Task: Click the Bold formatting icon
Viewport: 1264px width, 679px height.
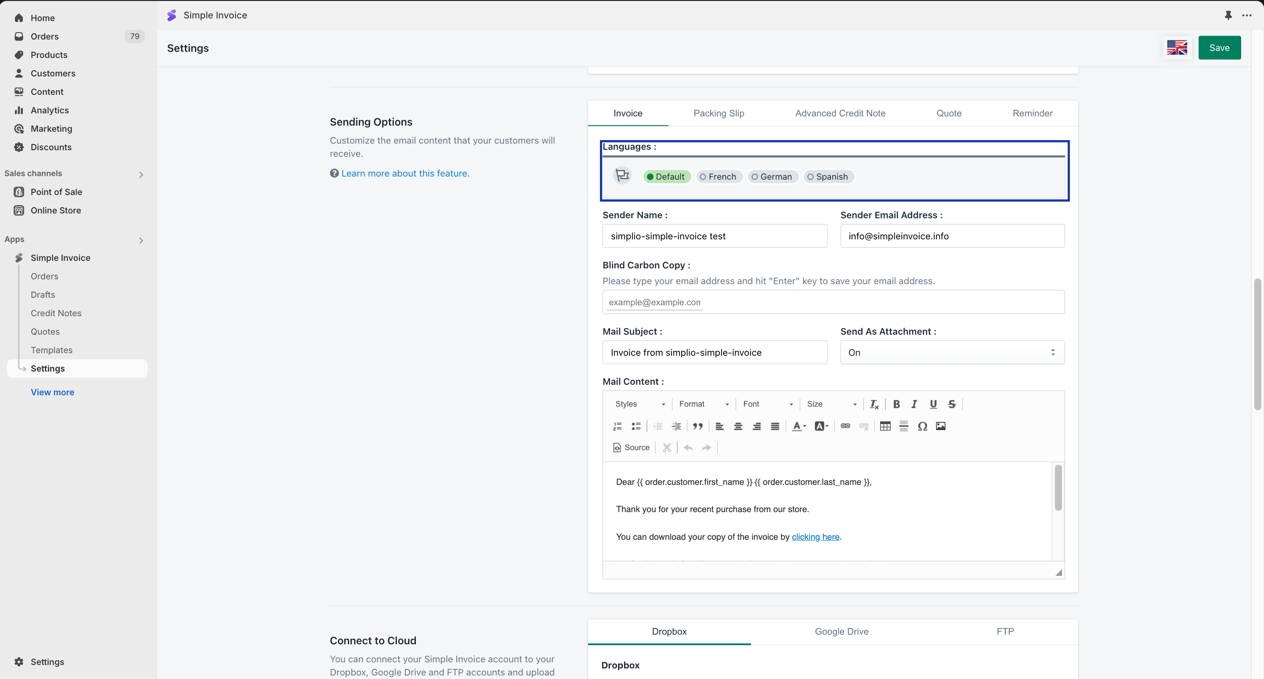Action: [x=896, y=404]
